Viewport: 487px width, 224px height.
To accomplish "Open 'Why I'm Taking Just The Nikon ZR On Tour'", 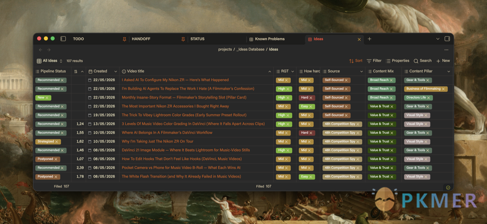I will tap(158, 141).
